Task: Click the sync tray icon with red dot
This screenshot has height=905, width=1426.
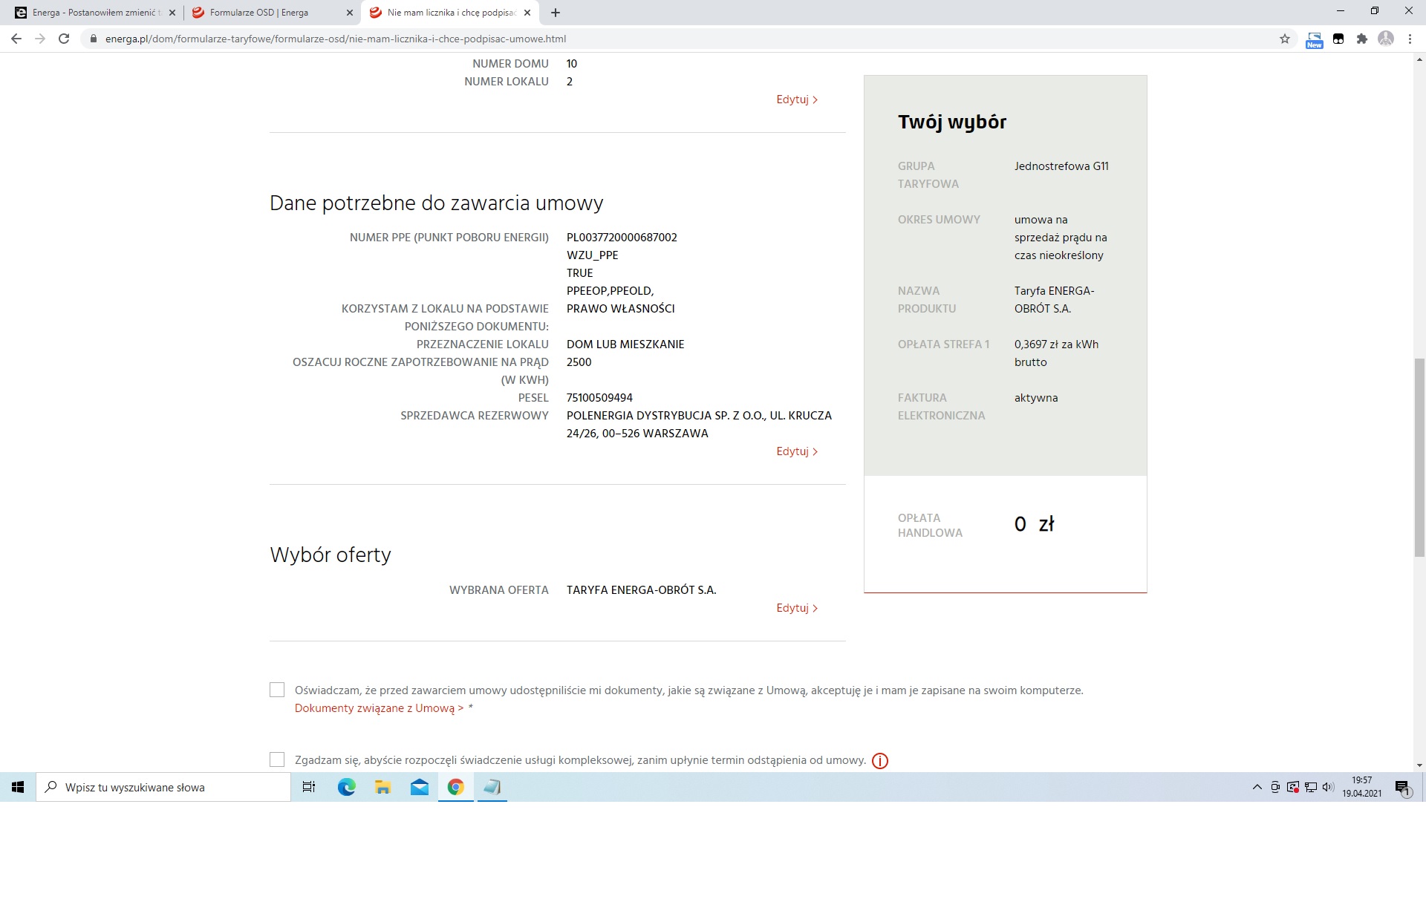Action: 1293,787
